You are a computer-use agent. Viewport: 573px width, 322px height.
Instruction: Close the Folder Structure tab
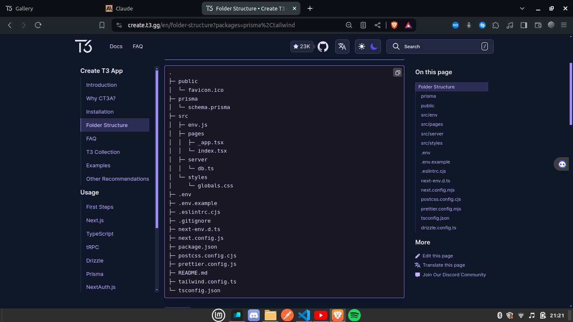[295, 8]
